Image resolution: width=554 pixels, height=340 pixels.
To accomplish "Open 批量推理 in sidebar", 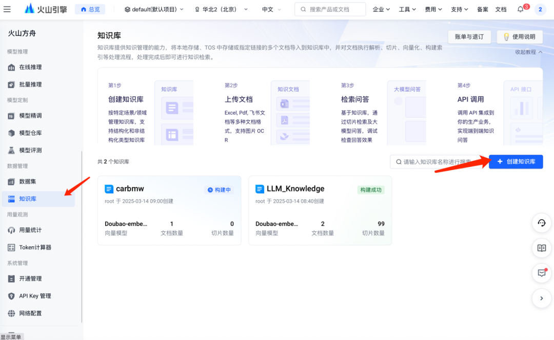I will 30,84.
